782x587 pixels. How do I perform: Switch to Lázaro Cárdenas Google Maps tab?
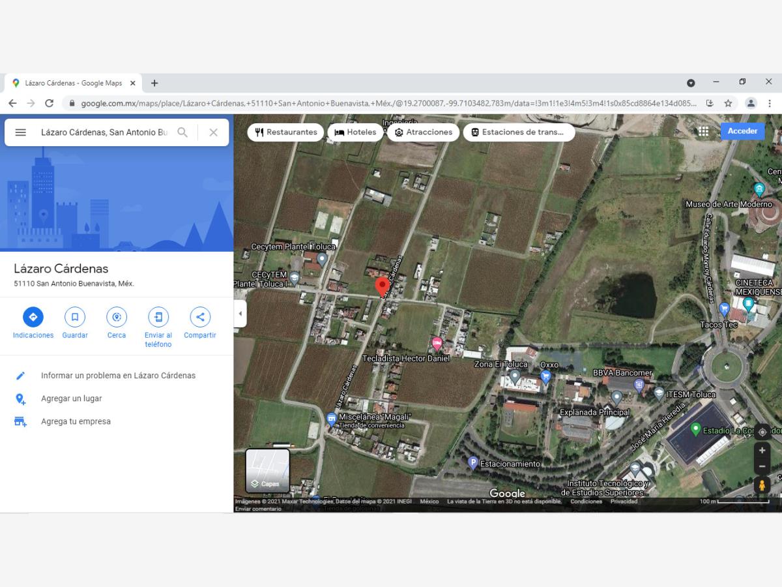click(73, 83)
